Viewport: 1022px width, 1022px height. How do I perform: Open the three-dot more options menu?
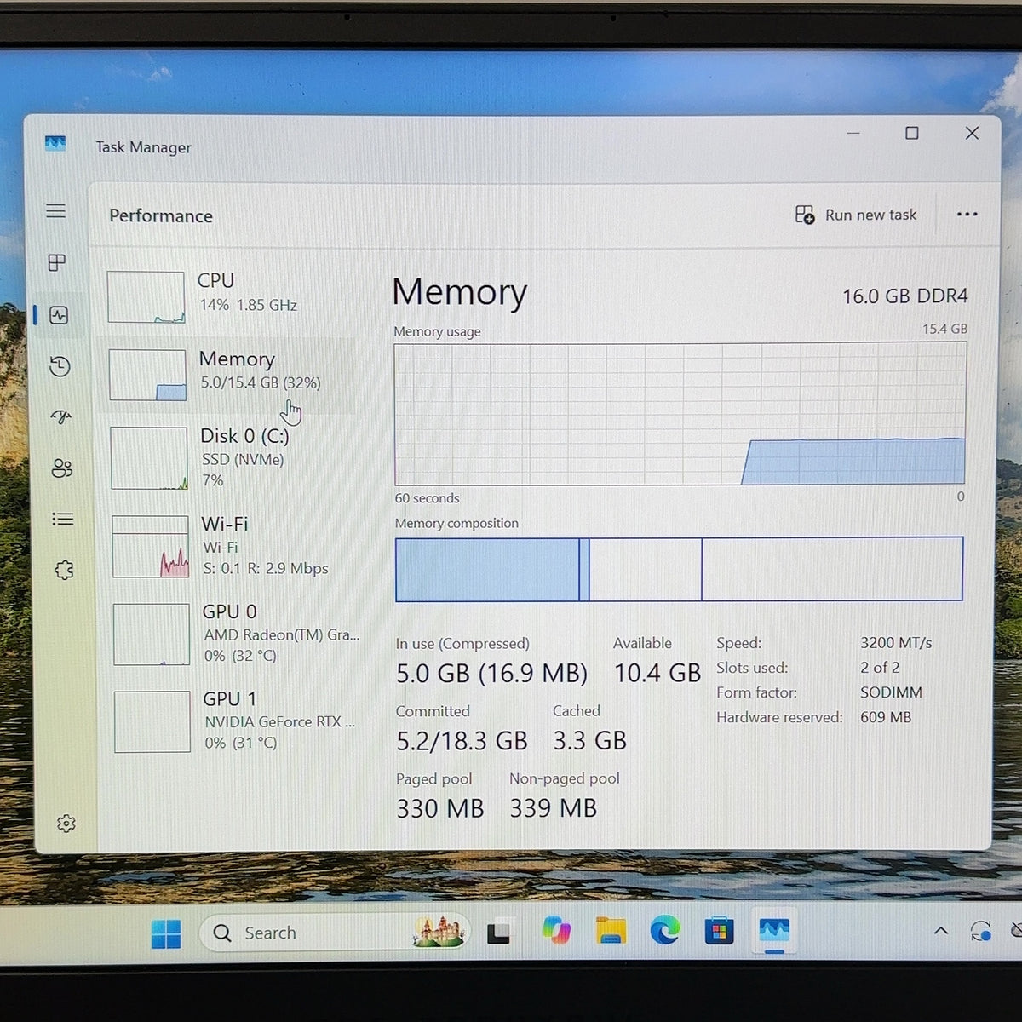[x=967, y=214]
